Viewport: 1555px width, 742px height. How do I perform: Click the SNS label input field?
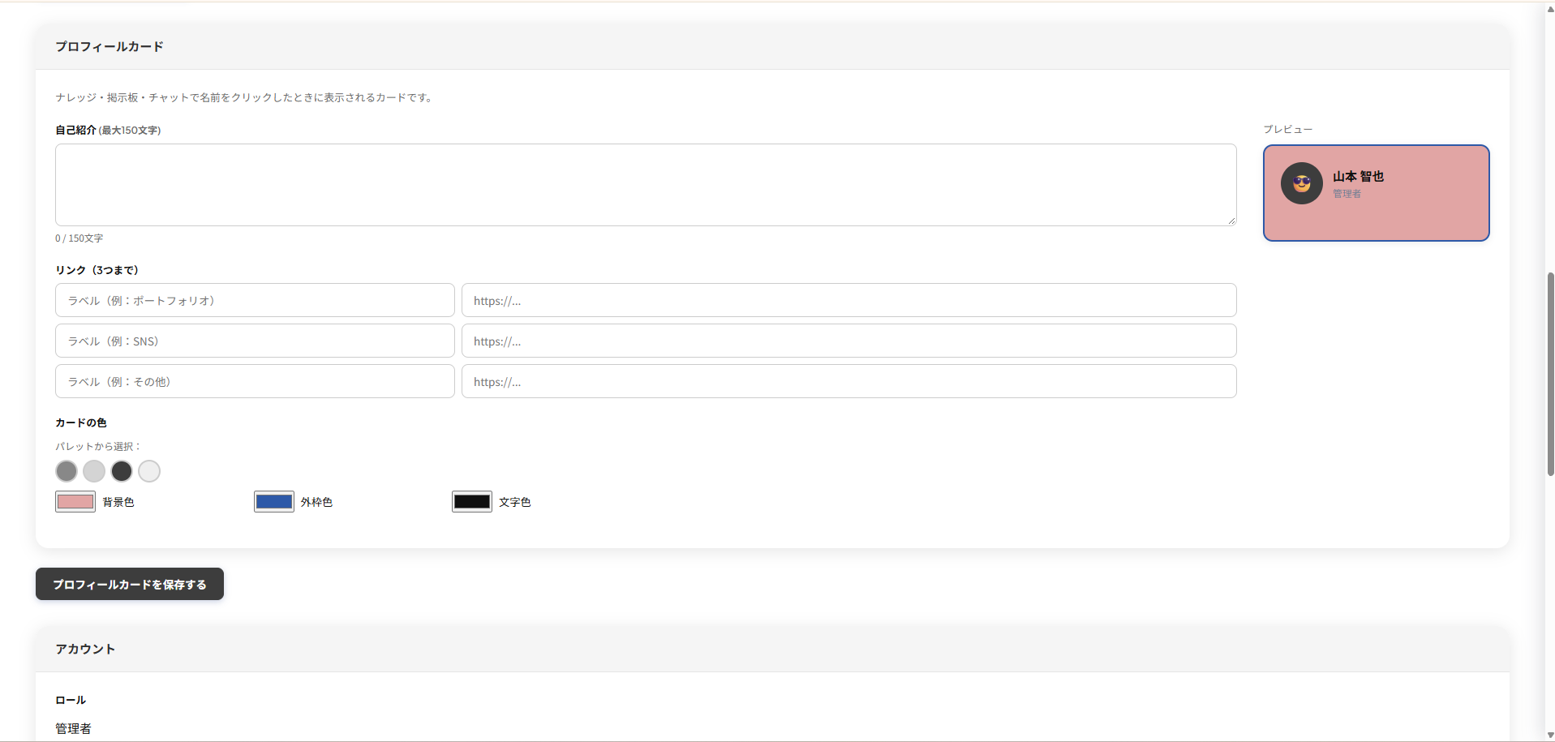(255, 341)
